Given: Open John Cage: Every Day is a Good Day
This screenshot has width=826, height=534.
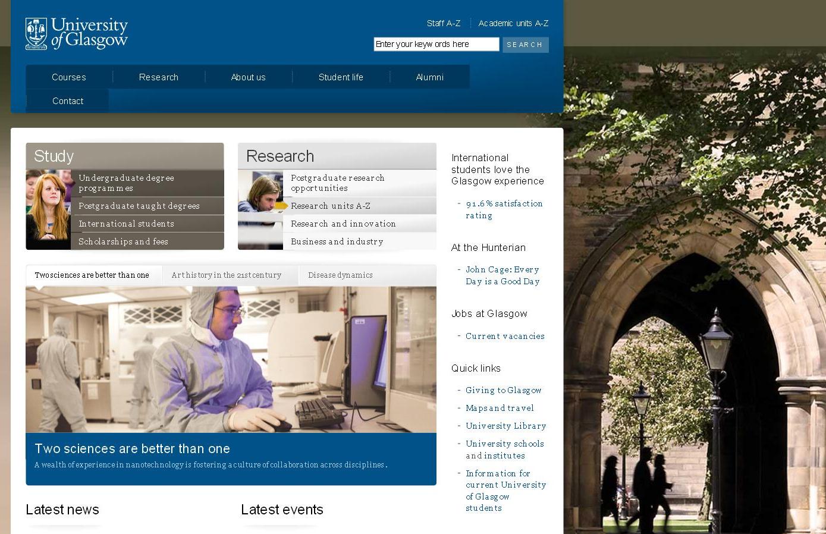Looking at the screenshot, I should pos(502,275).
